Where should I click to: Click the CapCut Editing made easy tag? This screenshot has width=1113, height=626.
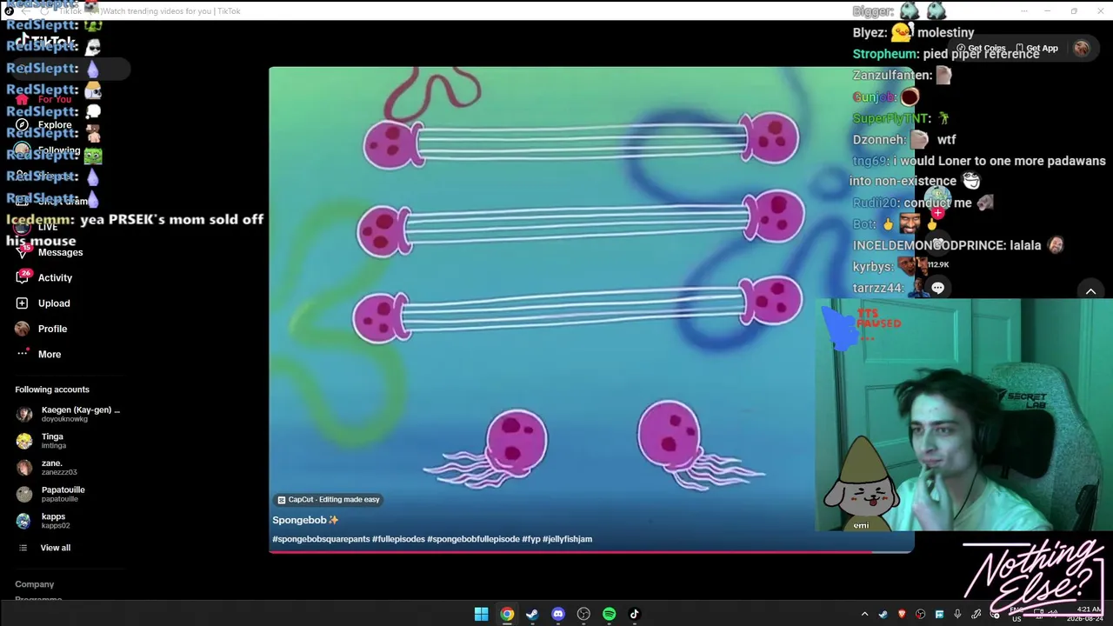[x=328, y=500]
